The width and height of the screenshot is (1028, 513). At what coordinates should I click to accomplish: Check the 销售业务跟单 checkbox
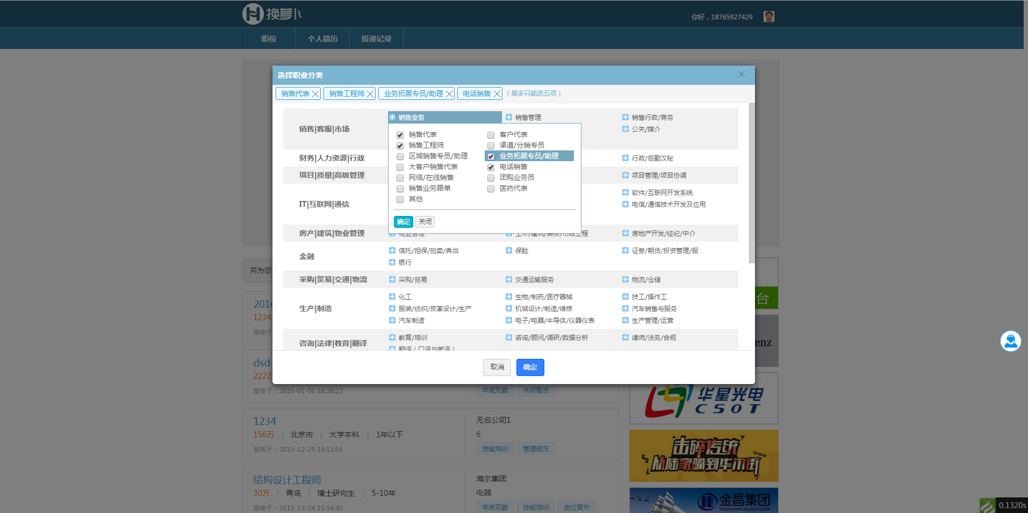(400, 189)
